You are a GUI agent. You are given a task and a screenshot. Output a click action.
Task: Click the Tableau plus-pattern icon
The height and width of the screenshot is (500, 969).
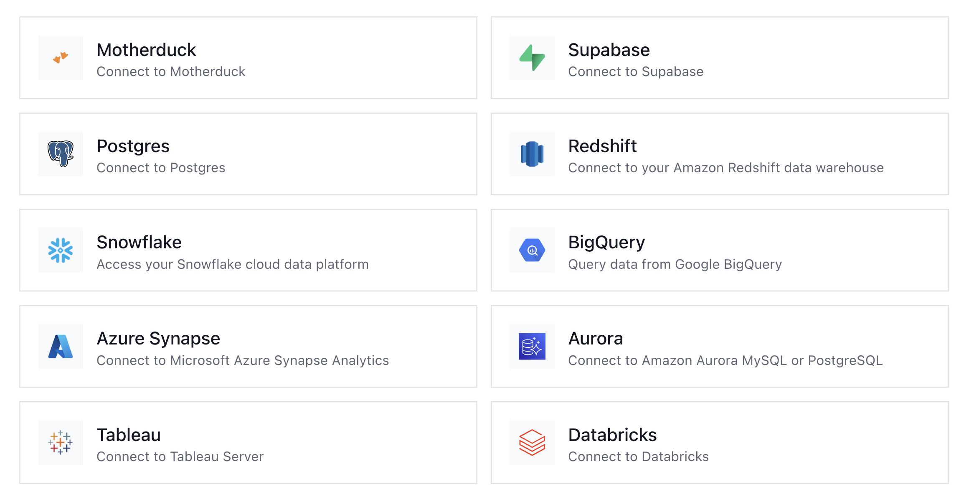point(61,442)
